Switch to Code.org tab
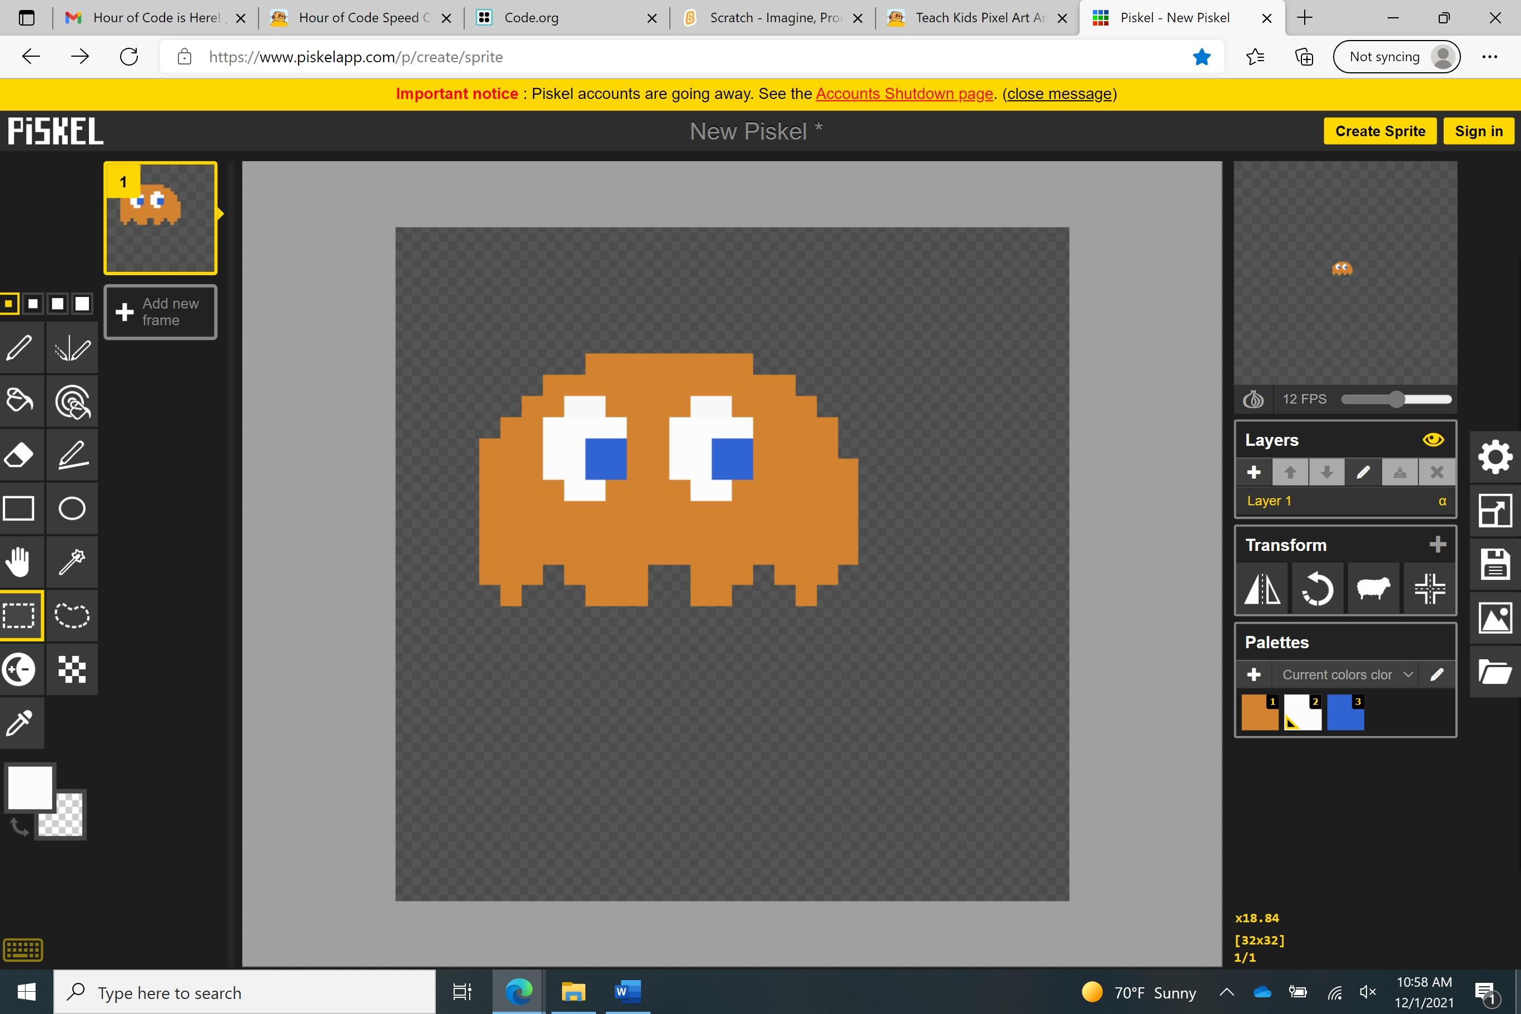 coord(566,18)
